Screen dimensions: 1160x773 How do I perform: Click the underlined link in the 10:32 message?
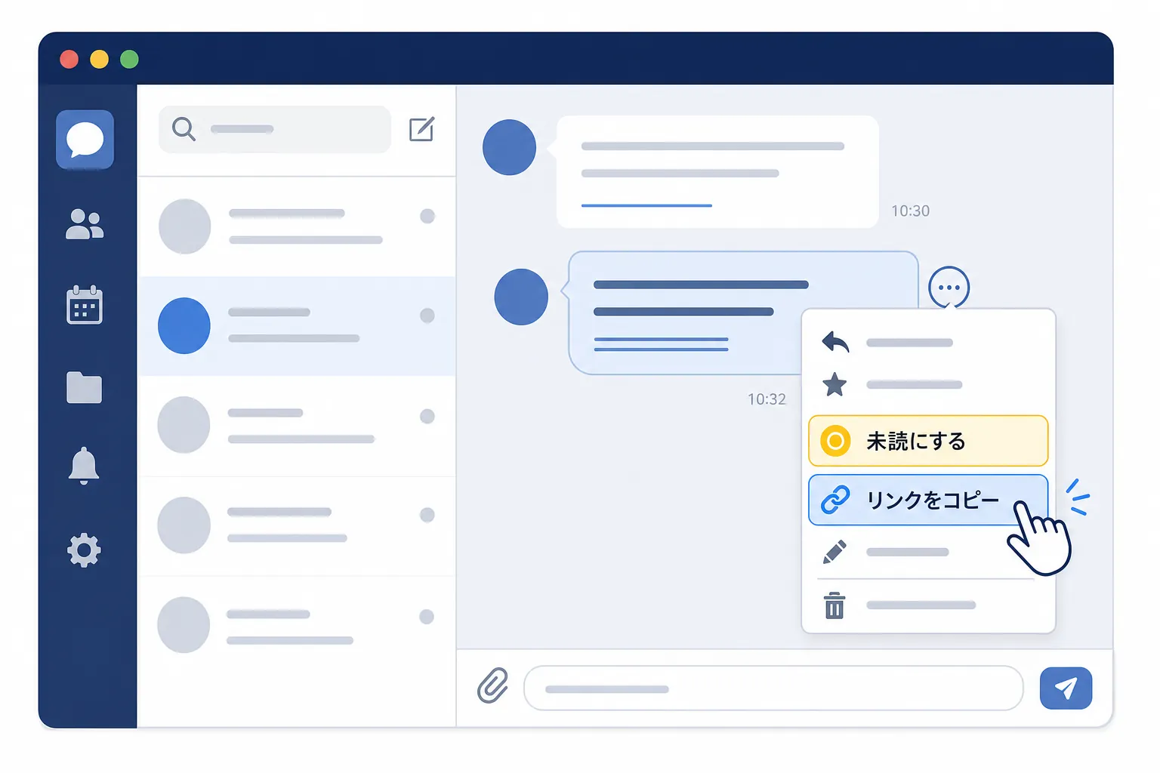point(661,344)
